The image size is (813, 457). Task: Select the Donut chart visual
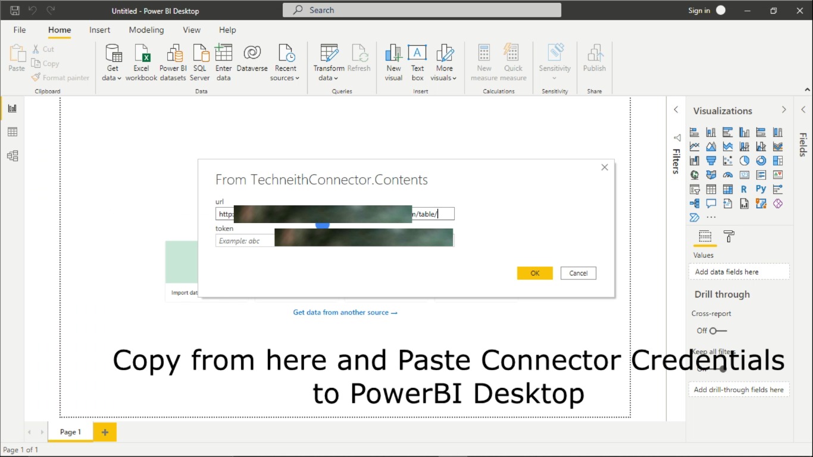761,161
